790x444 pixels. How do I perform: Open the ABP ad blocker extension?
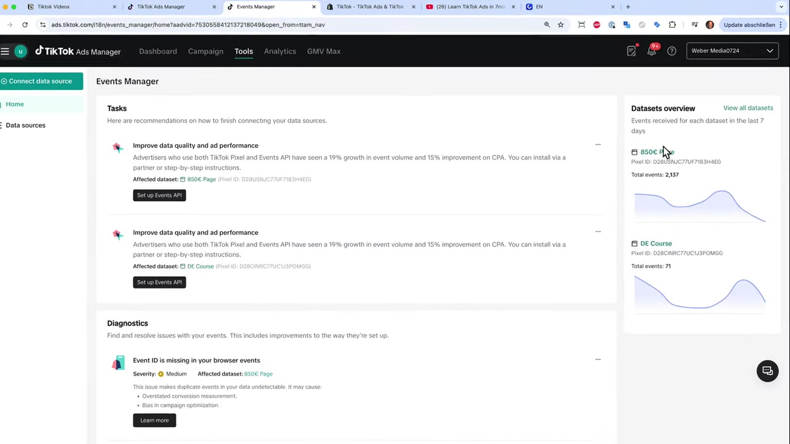click(x=596, y=25)
